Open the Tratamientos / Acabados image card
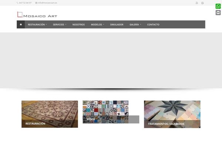 (x=172, y=114)
